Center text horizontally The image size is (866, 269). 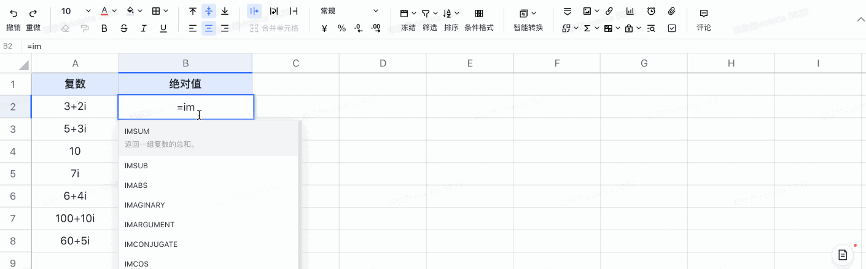[x=209, y=28]
